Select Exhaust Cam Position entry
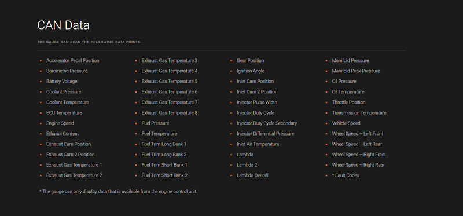This screenshot has height=216, width=463. 68,144
